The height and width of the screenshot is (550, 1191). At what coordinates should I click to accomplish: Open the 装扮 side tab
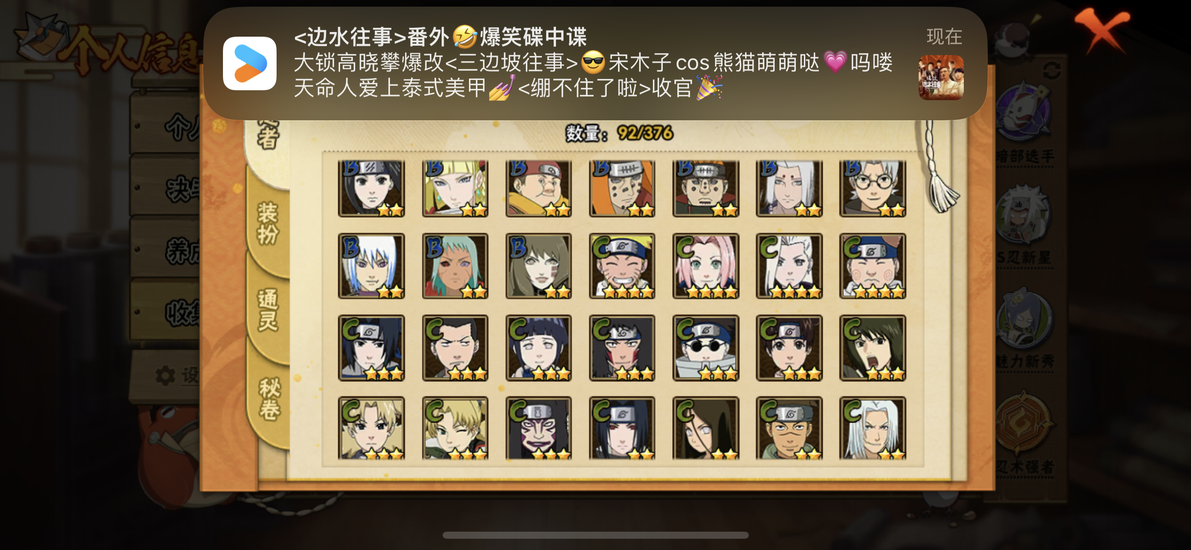[x=268, y=224]
